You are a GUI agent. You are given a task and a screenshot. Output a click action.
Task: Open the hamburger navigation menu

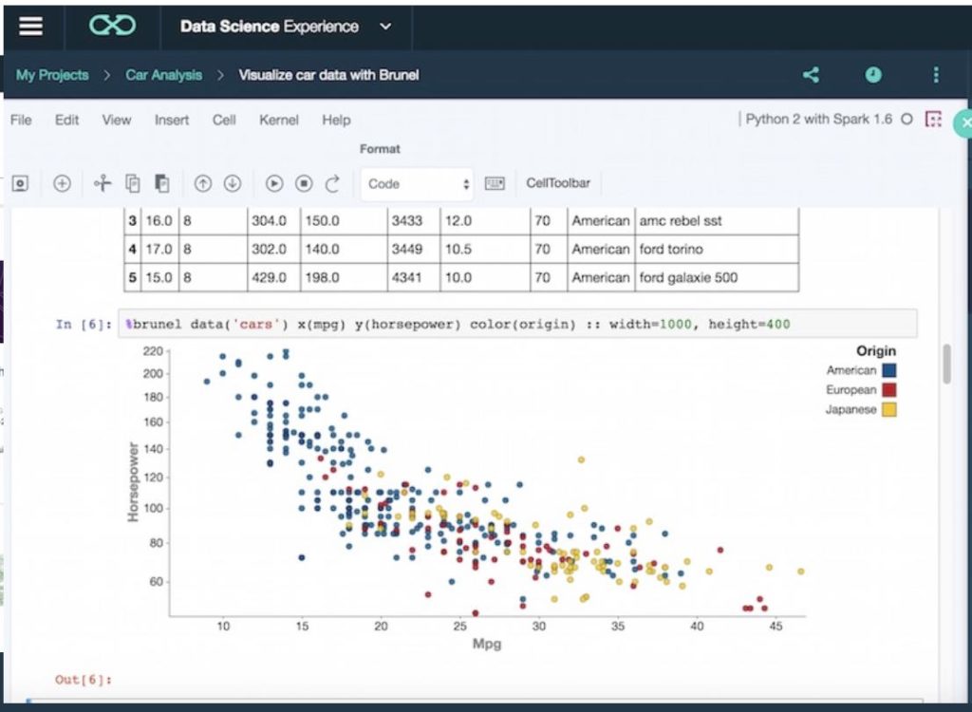(30, 26)
